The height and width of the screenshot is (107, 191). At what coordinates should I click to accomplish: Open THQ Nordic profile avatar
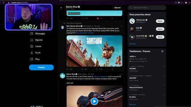(132, 21)
